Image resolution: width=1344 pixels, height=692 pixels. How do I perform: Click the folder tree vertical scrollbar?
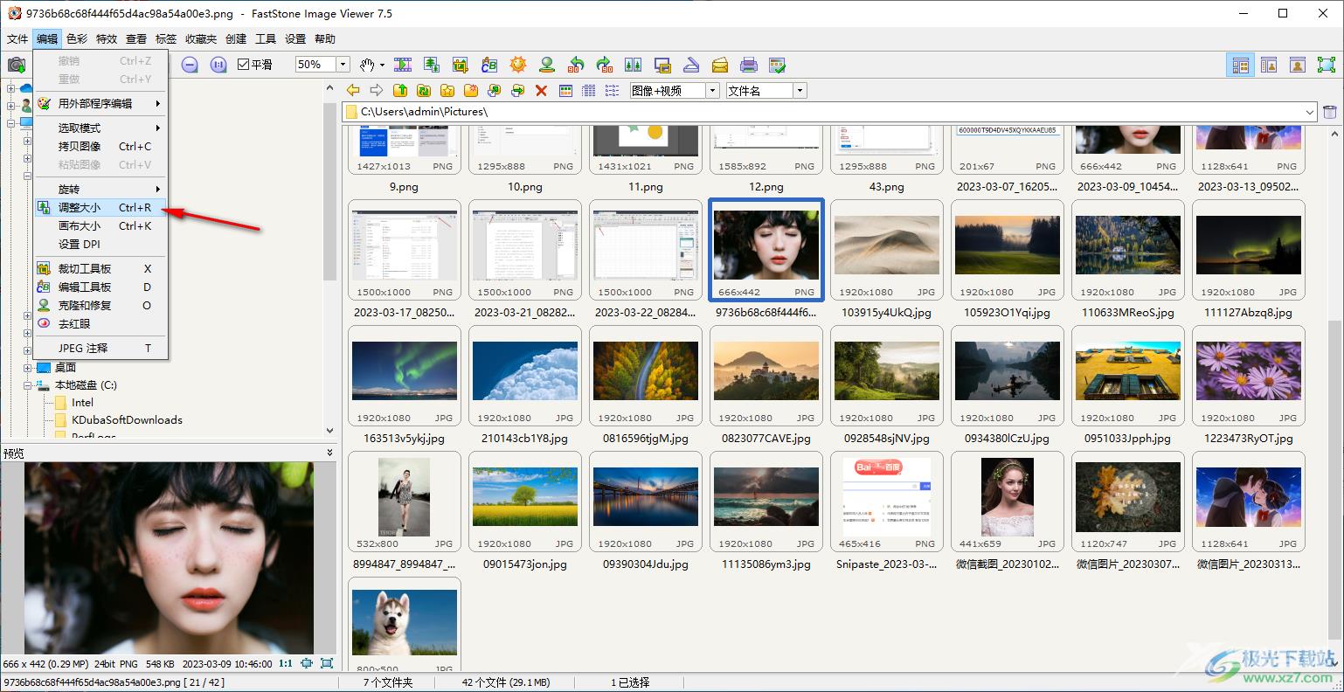[330, 259]
